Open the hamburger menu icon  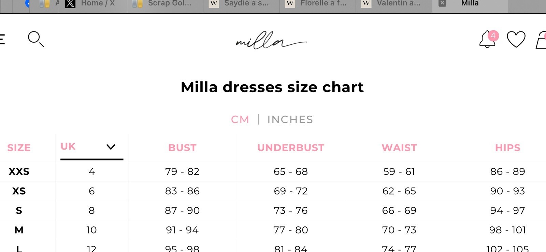coord(2,39)
